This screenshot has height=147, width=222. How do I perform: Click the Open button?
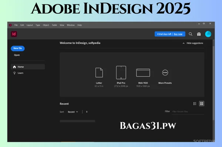(x=17, y=55)
